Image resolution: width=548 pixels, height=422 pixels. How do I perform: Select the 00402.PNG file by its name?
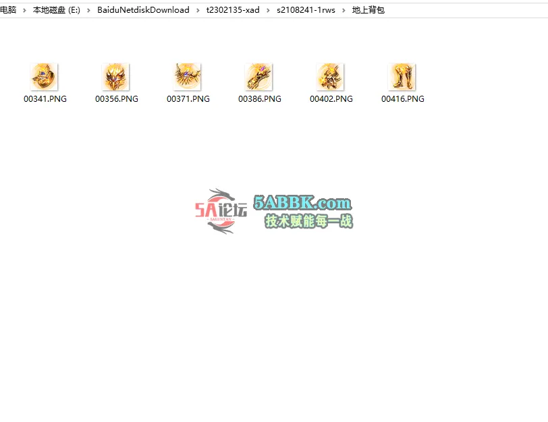331,98
